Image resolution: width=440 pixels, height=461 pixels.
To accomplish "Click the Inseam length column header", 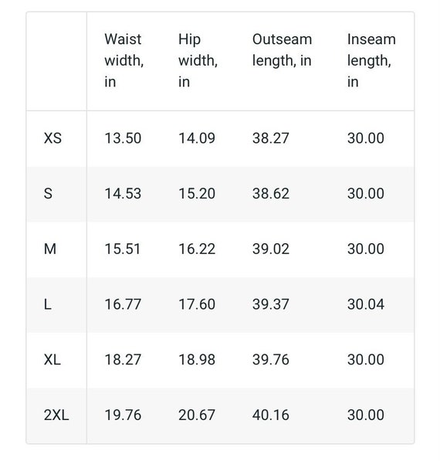I will [x=371, y=60].
